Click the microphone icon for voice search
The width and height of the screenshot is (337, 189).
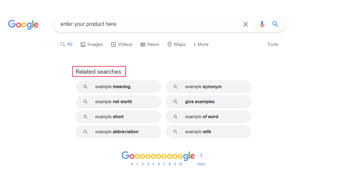[x=262, y=24]
